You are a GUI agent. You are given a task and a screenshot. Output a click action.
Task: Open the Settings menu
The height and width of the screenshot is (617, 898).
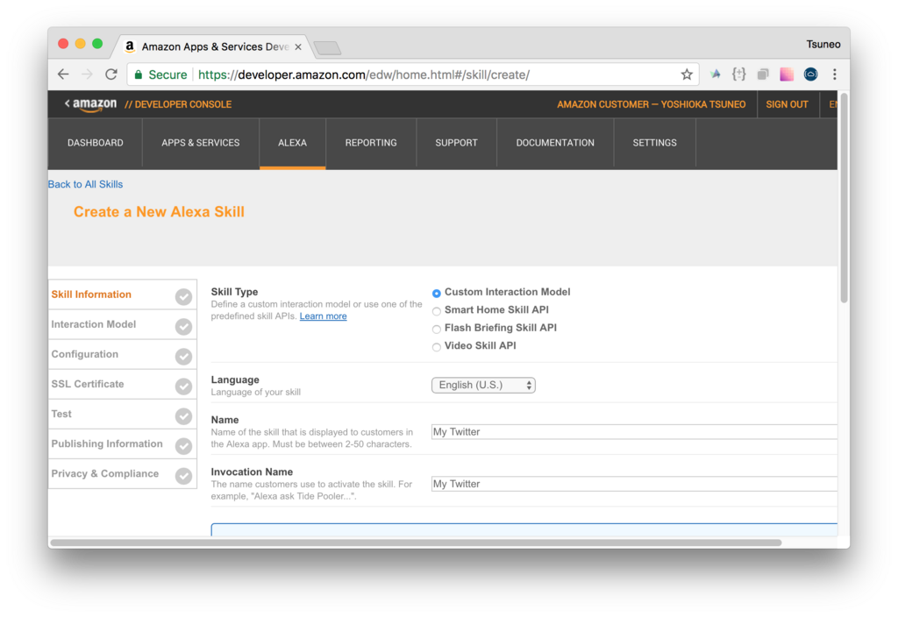click(654, 143)
